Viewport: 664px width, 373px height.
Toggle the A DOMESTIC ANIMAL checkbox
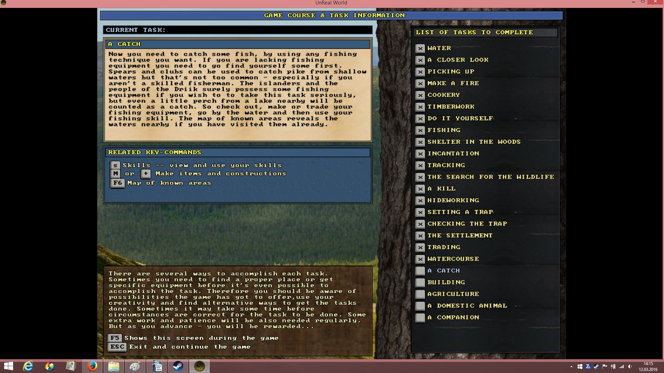pyautogui.click(x=420, y=306)
